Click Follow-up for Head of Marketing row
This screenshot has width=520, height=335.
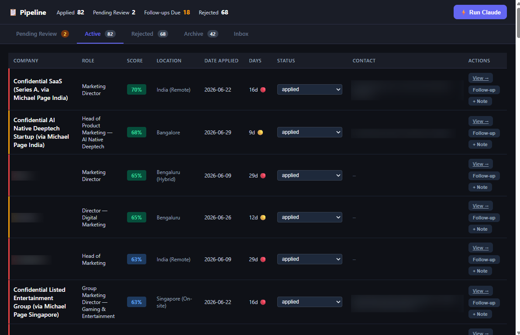[x=484, y=260]
